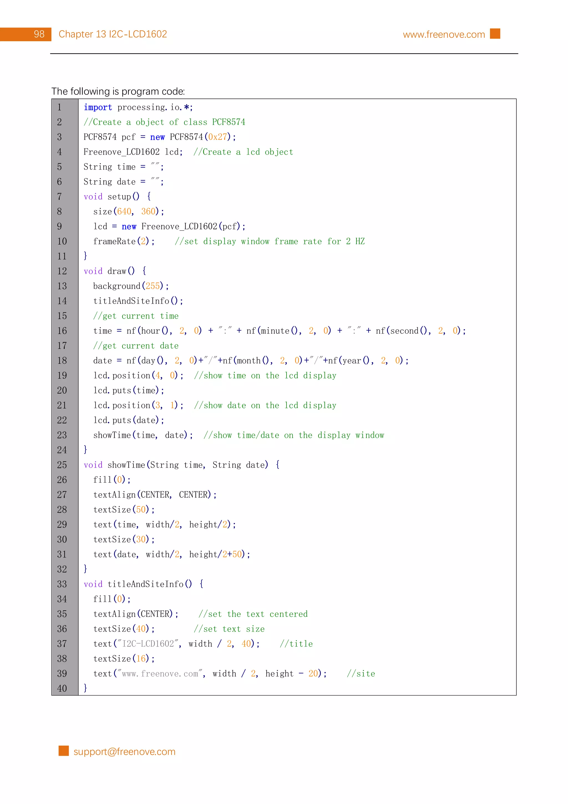This screenshot has height=804, width=568.
Task: Select the page number 98 in the header
Action: (x=39, y=34)
